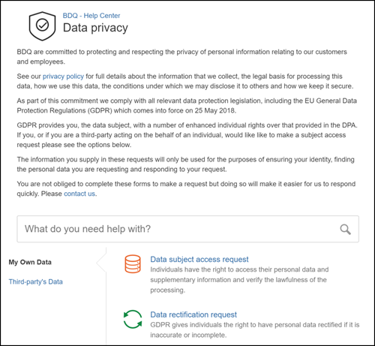The width and height of the screenshot is (375, 346).
Task: Click the description under Data rectification request
Action: point(255,329)
